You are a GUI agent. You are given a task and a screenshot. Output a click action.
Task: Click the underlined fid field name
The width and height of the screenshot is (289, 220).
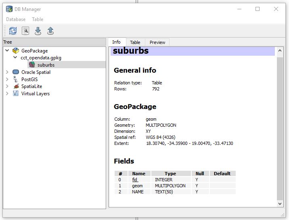[x=135, y=180]
